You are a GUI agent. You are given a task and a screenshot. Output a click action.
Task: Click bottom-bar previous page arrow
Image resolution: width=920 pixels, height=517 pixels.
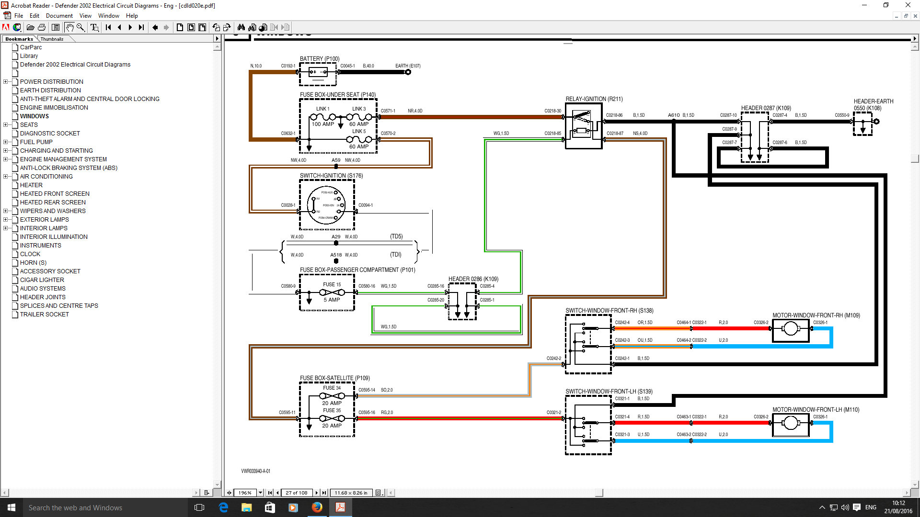277,493
